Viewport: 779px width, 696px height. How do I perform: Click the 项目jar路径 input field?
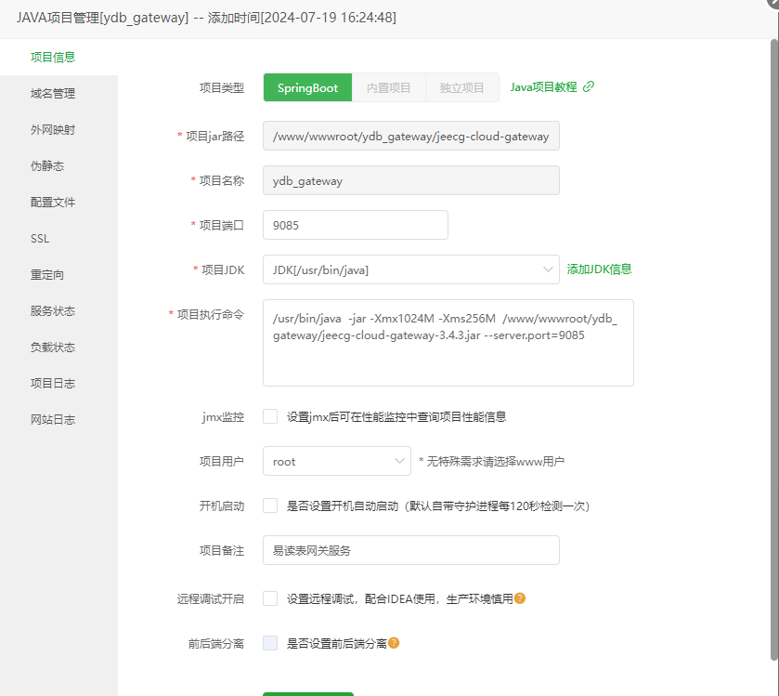point(411,136)
